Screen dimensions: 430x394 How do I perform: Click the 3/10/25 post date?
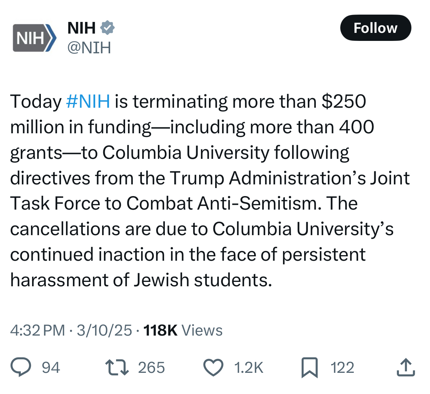(104, 330)
